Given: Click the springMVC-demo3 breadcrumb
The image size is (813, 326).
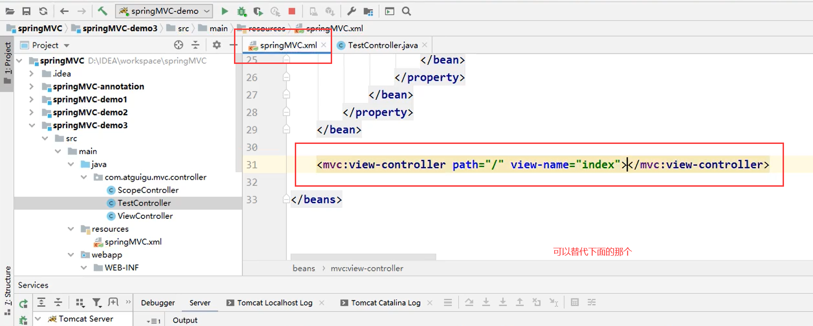Looking at the screenshot, I should point(120,29).
